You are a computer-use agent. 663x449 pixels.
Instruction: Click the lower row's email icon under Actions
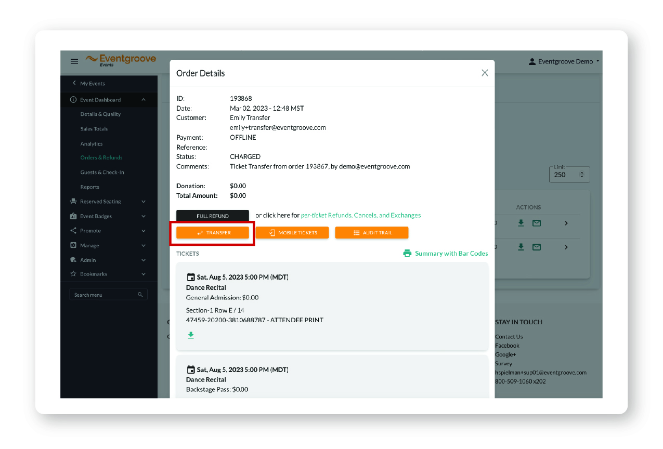coord(537,247)
